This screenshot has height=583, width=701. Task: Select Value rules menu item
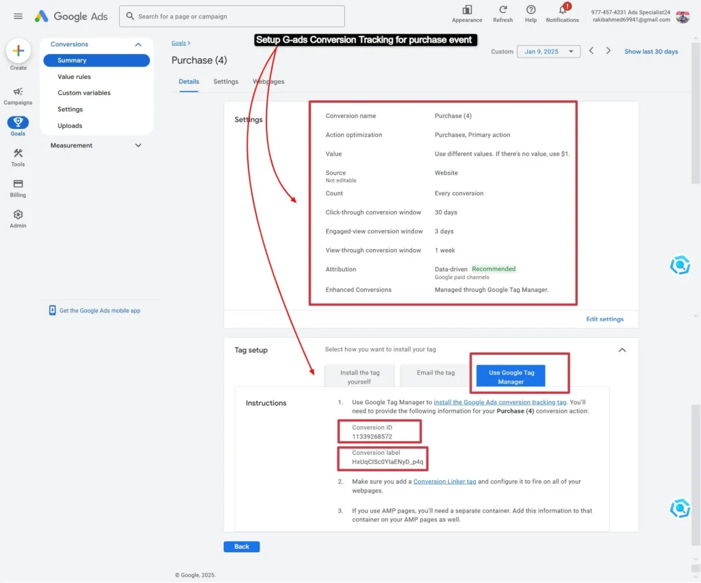click(74, 77)
